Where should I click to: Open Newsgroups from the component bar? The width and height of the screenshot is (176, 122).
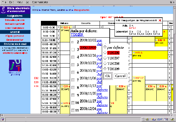point(160,119)
